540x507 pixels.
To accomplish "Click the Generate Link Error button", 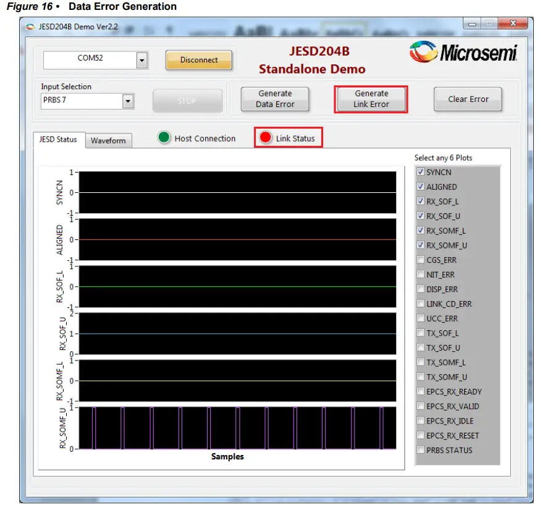I will point(371,98).
